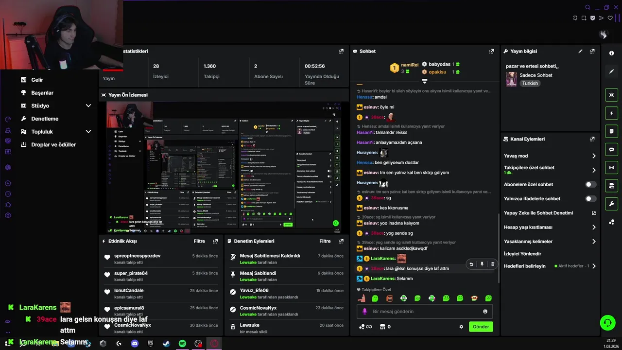Open Spotify from the taskbar
The width and height of the screenshot is (622, 350).
[182, 344]
